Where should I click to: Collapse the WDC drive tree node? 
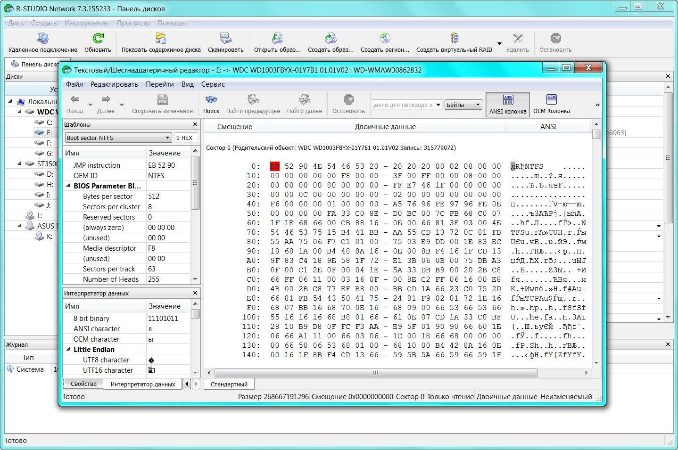click(19, 112)
